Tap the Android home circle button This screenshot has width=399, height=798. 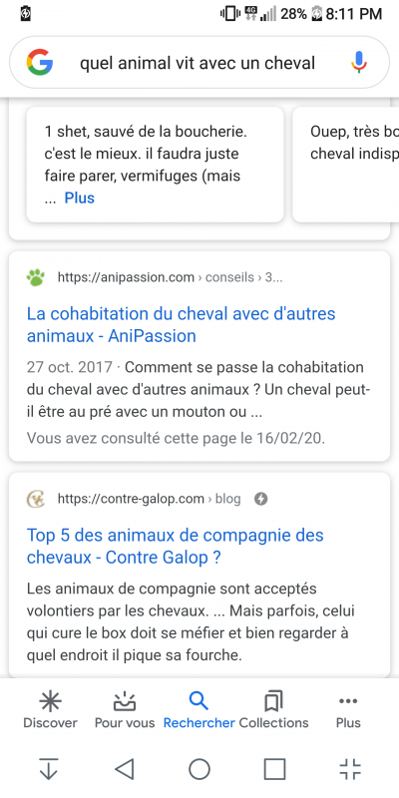coord(199,769)
